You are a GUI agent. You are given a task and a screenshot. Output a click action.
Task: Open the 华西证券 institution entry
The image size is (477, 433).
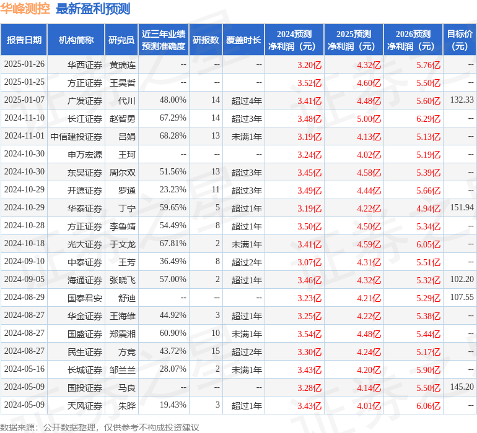[85, 64]
